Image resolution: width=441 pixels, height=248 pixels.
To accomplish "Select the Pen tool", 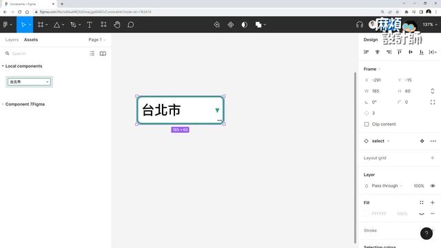I will 73,25.
